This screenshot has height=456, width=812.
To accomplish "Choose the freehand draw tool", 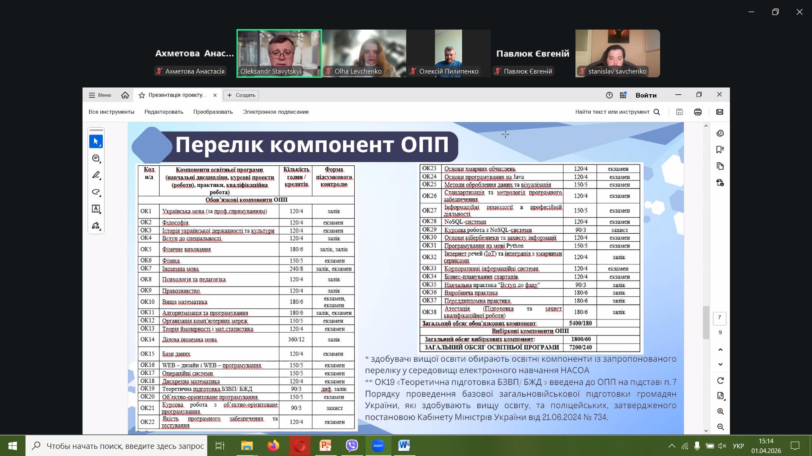I will (x=96, y=192).
